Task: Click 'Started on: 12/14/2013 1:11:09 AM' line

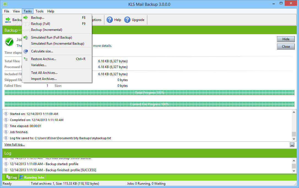Action: [x=34, y=114]
